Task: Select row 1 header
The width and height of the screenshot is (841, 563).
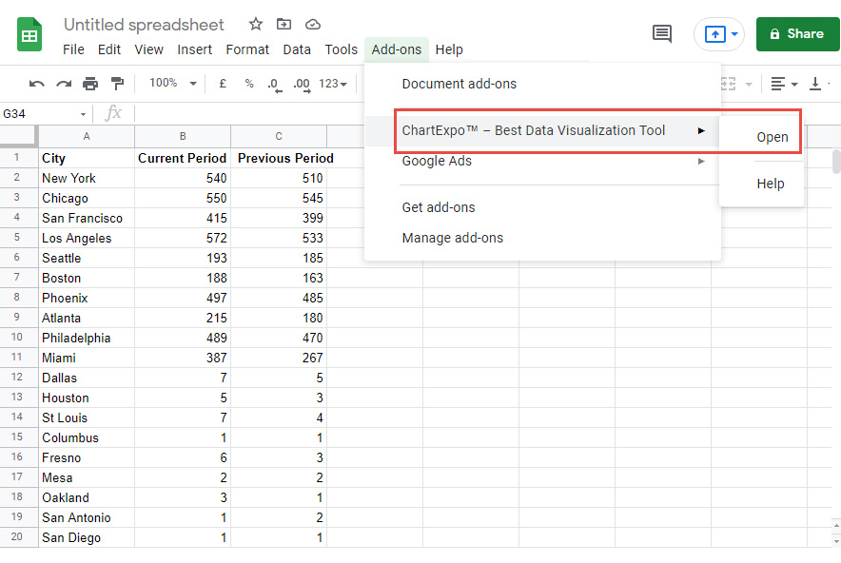Action: pyautogui.click(x=17, y=158)
